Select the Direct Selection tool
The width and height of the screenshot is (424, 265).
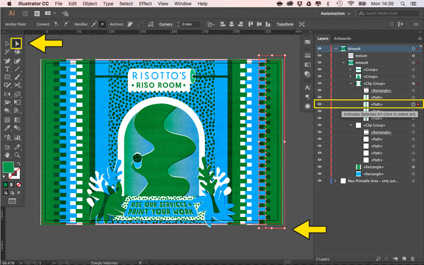coord(17,43)
